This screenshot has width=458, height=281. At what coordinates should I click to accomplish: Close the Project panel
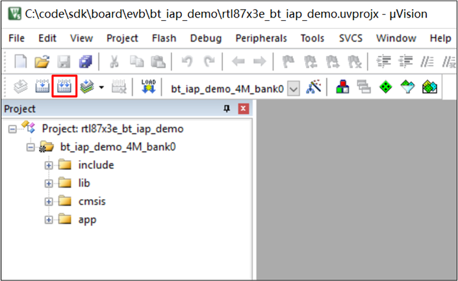tap(244, 109)
